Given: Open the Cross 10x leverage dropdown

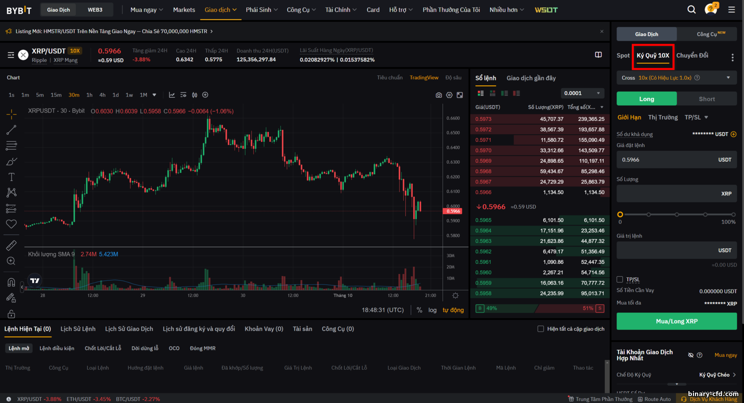Looking at the screenshot, I should [x=677, y=78].
